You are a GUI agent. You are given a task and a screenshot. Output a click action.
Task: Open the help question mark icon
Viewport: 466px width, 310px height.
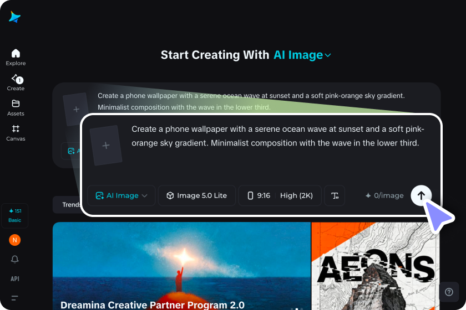pos(449,292)
